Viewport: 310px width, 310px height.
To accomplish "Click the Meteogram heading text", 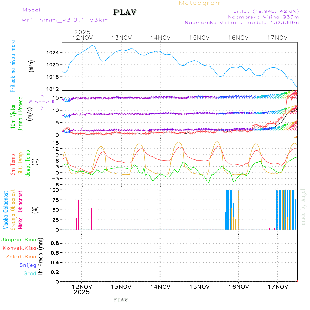I will (x=200, y=3).
